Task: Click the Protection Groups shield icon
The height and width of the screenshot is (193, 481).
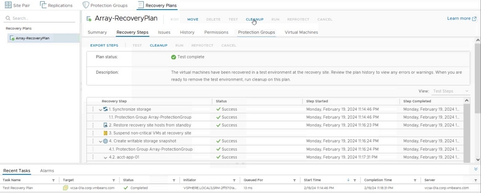Action: click(86, 5)
